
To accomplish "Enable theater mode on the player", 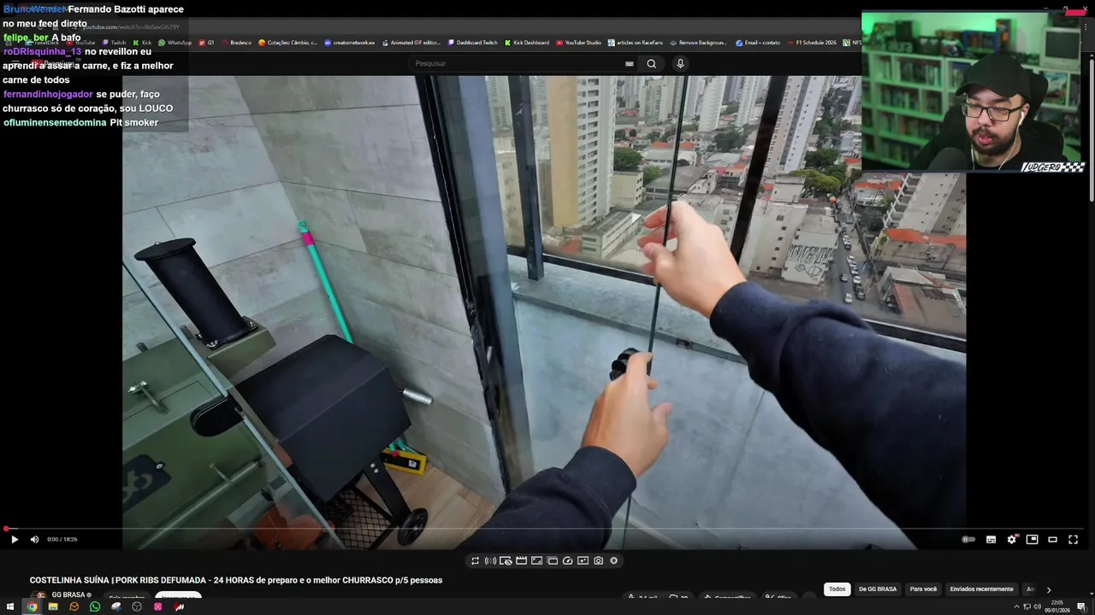I will pyautogui.click(x=1052, y=539).
